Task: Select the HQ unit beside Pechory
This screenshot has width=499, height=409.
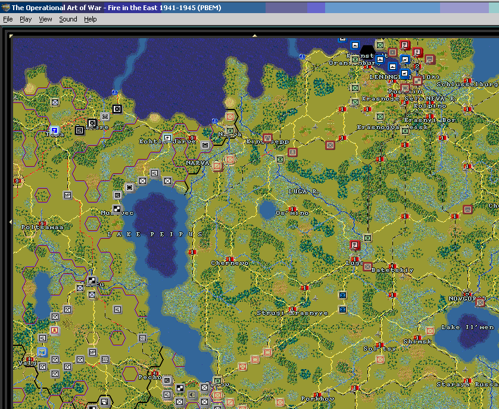Action: 167,380
